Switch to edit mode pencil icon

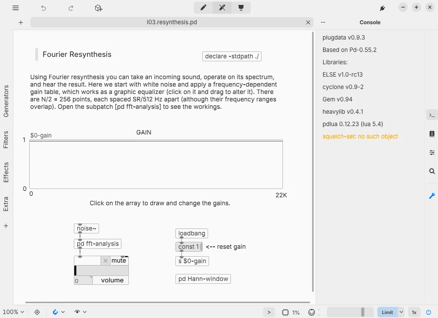coord(203,7)
